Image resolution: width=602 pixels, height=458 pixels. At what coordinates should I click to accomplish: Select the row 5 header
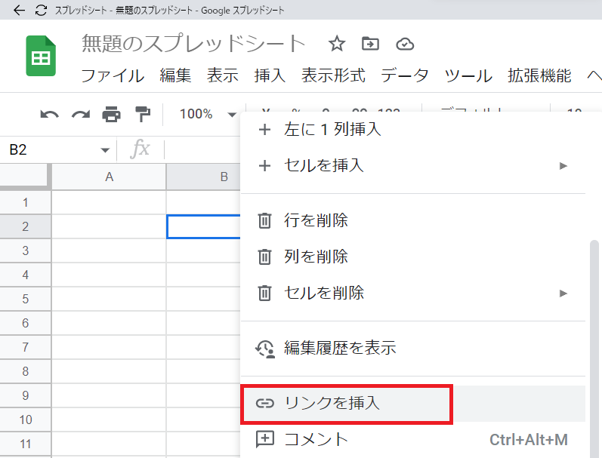26,299
